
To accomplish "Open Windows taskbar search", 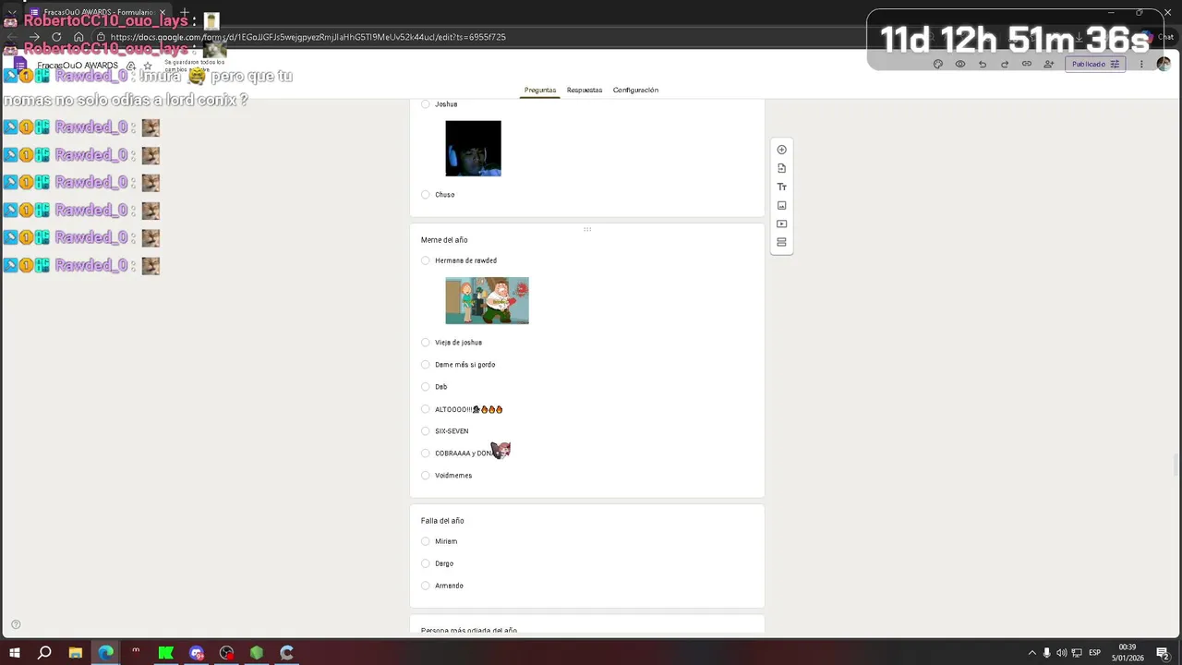I will point(44,653).
